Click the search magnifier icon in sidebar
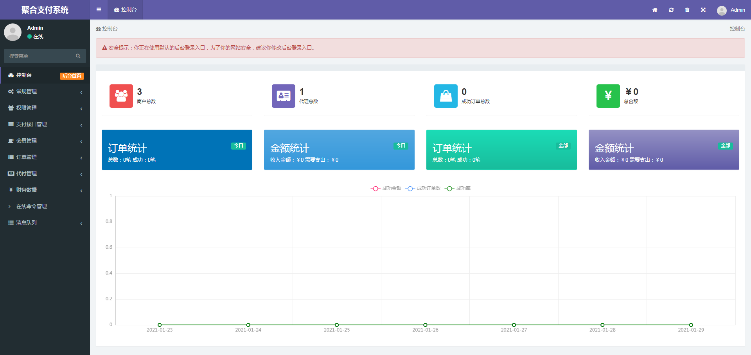The height and width of the screenshot is (355, 751). 78,56
